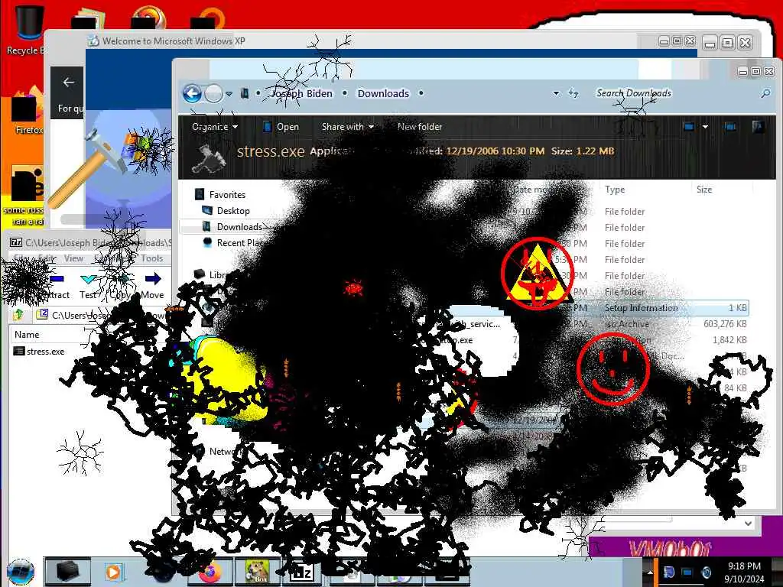Viewport: 783px width, 587px height.
Task: Open the Share with dropdown
Action: [x=348, y=127]
